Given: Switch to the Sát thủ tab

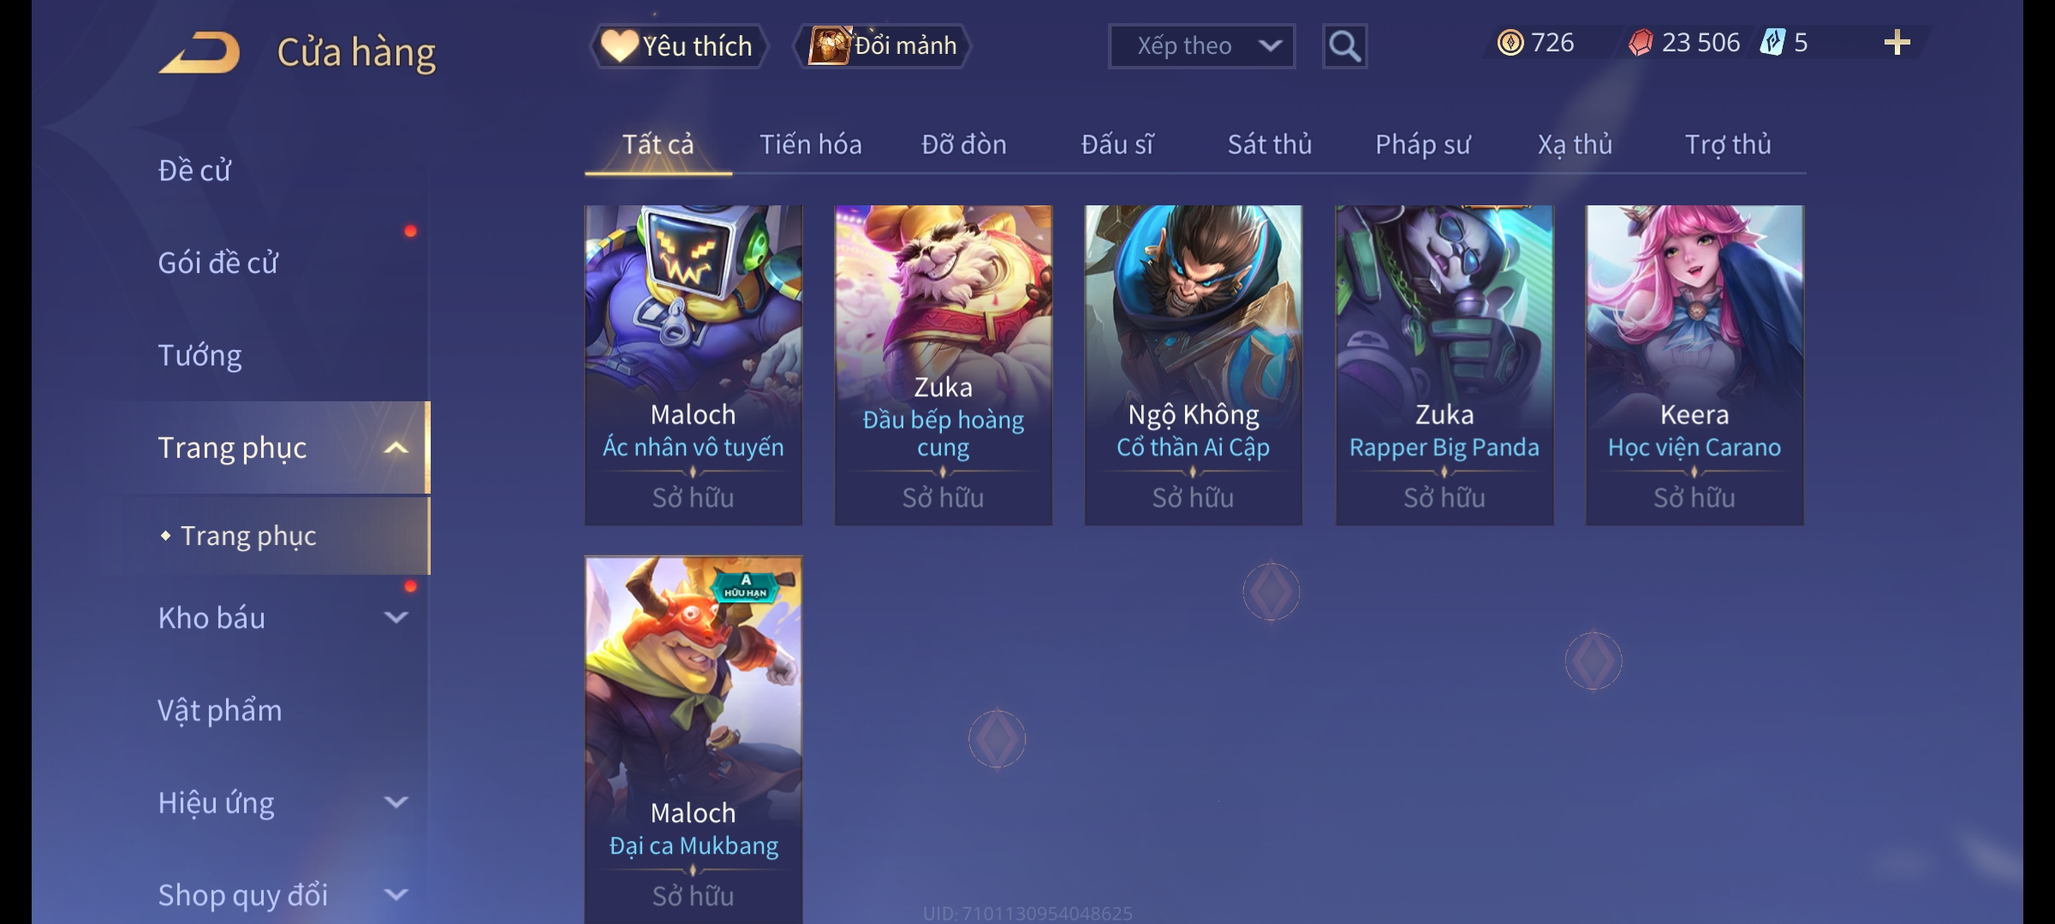Looking at the screenshot, I should (1270, 145).
